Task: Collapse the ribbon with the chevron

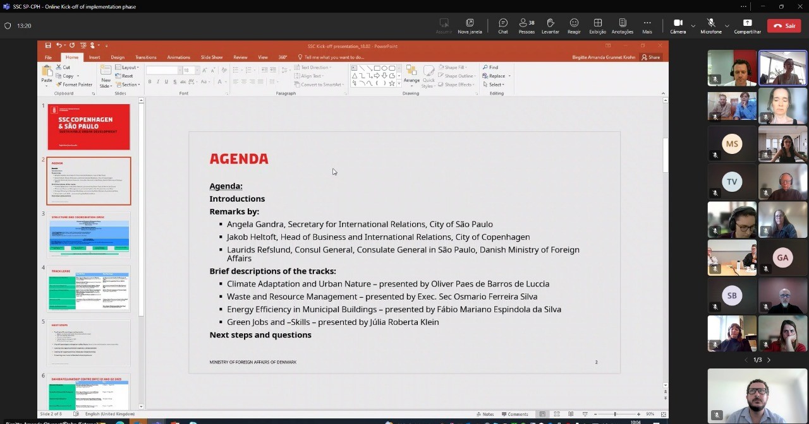Action: click(x=663, y=93)
